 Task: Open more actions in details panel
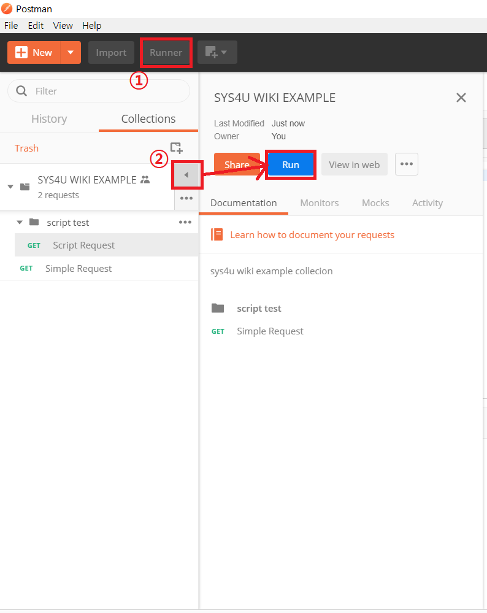(x=407, y=164)
